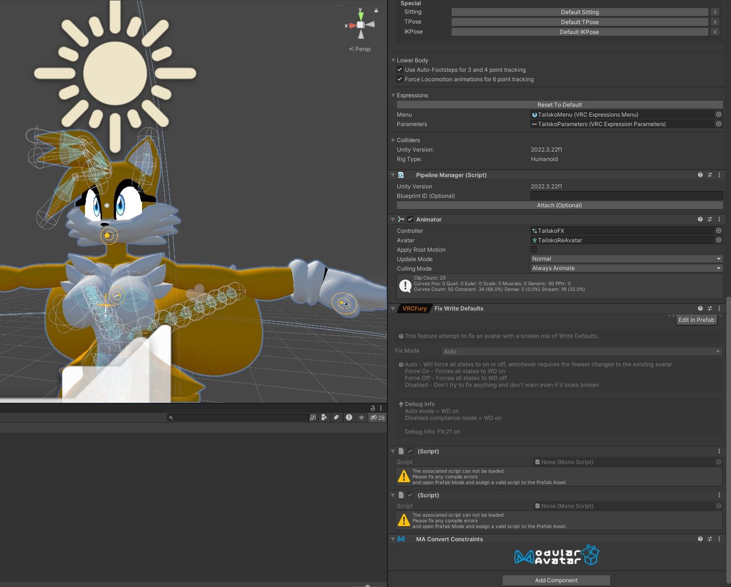Click Reset To Default in Expressions
Image resolution: width=731 pixels, height=587 pixels.
(x=560, y=105)
